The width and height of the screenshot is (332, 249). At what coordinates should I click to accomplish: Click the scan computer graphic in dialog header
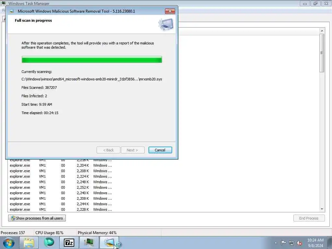coord(166,24)
